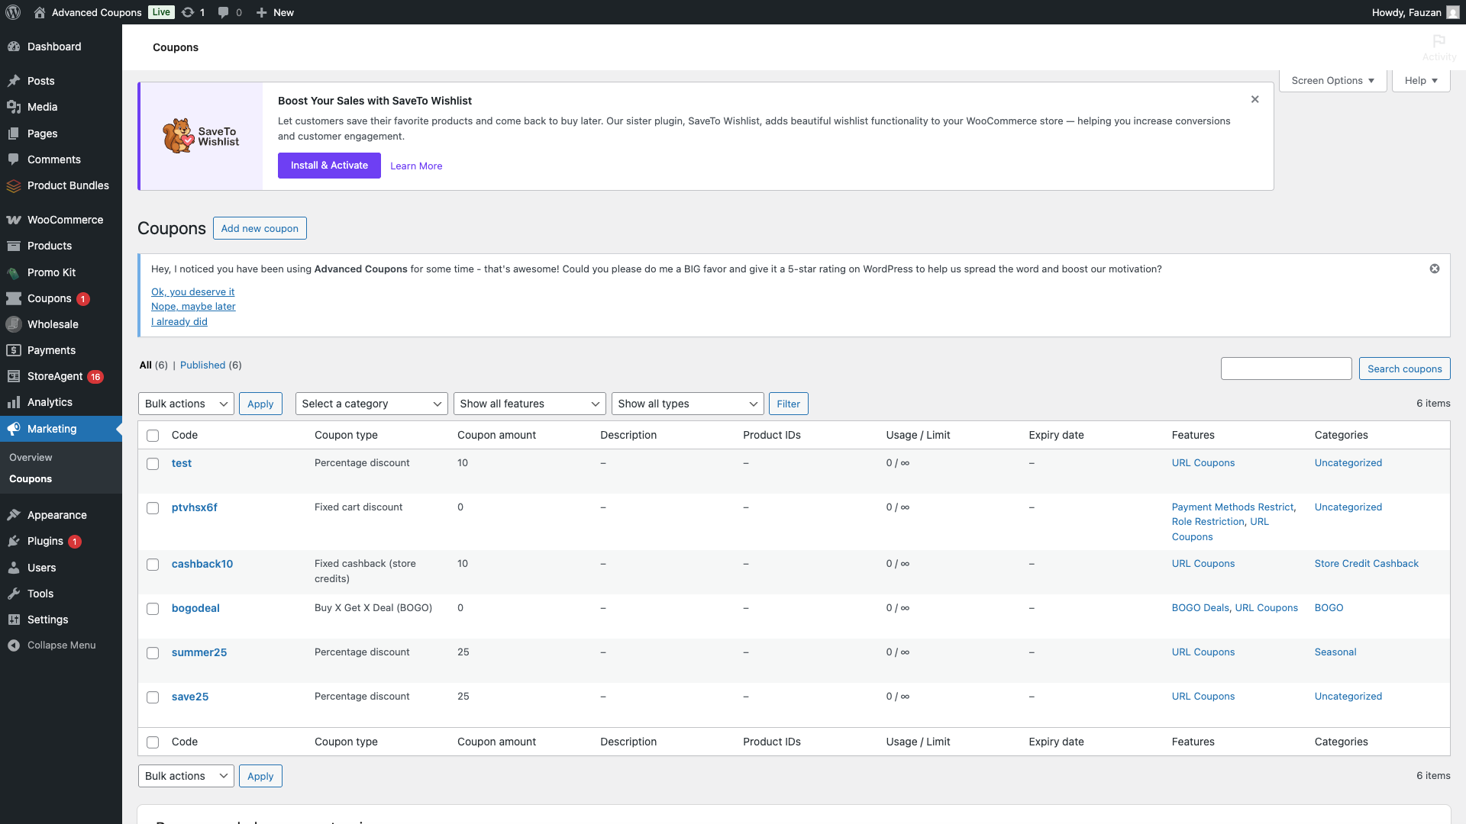Tick the cashback10 coupon checkbox
The image size is (1466, 824).
(153, 565)
